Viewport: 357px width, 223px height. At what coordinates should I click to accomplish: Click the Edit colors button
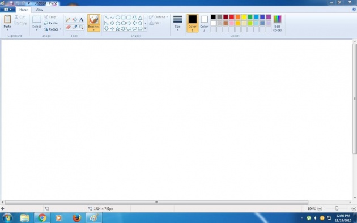pyautogui.click(x=277, y=23)
